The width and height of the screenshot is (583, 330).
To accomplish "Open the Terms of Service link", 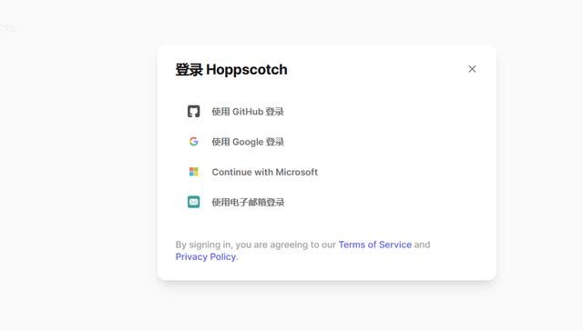I will pyautogui.click(x=374, y=245).
